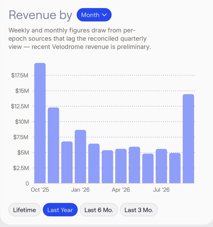Click the 'Oct '25' axis label
The width and height of the screenshot is (213, 227).
pos(40,190)
